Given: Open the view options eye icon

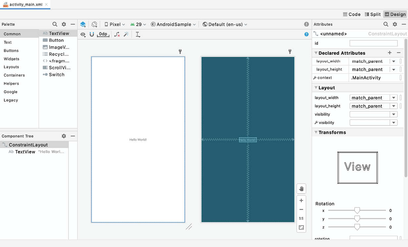Looking at the screenshot, I should tap(83, 34).
